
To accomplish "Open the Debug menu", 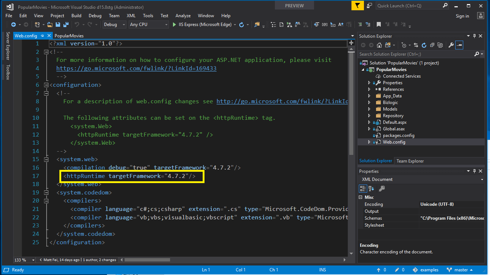I will coord(95,15).
